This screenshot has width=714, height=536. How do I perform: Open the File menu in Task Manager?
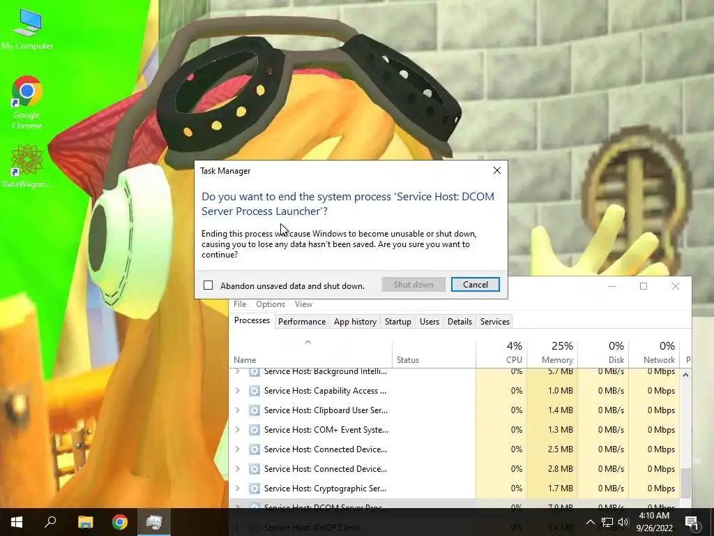point(240,304)
